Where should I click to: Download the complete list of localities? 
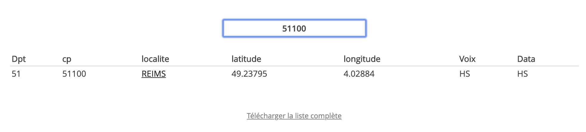tap(294, 116)
